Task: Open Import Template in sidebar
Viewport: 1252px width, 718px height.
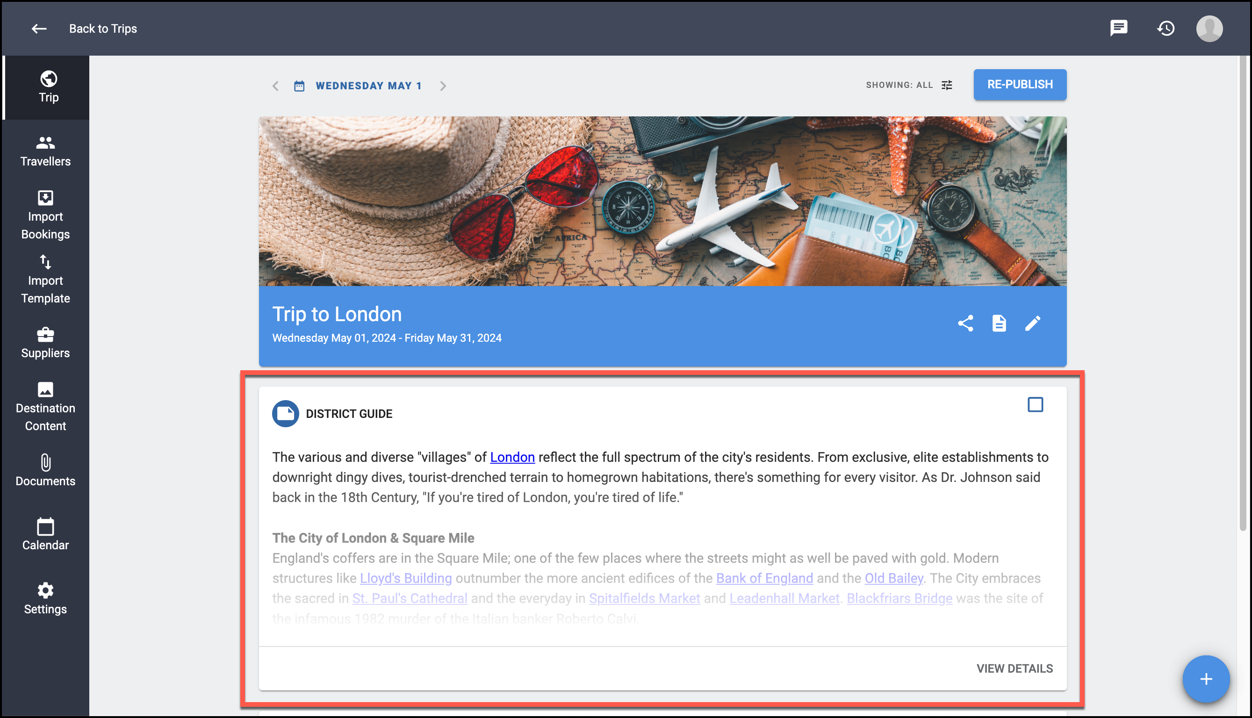Action: pos(45,279)
